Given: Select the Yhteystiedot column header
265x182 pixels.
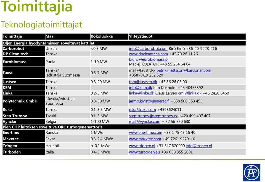Looking at the screenshot, I should (187, 36).
